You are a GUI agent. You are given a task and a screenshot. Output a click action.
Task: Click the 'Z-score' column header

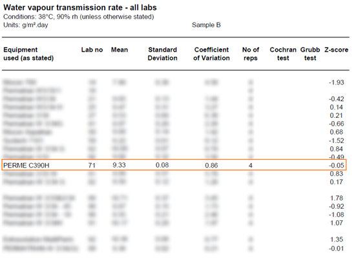336,50
